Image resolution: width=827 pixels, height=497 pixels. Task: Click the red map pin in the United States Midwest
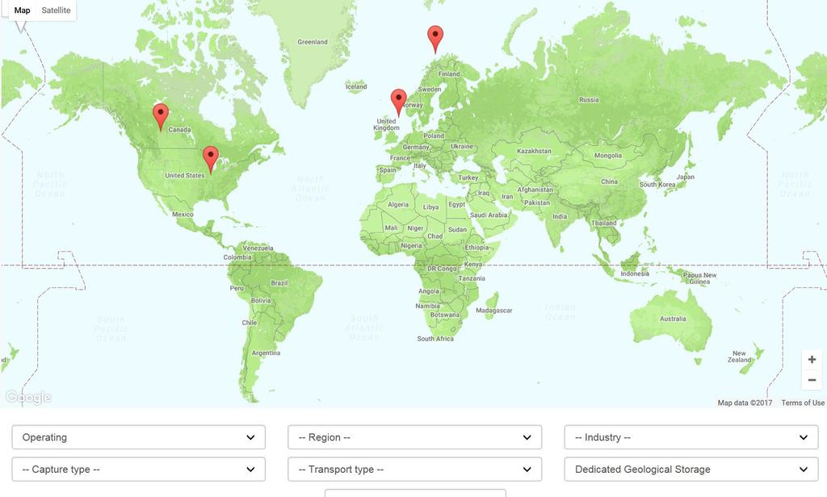click(x=211, y=159)
